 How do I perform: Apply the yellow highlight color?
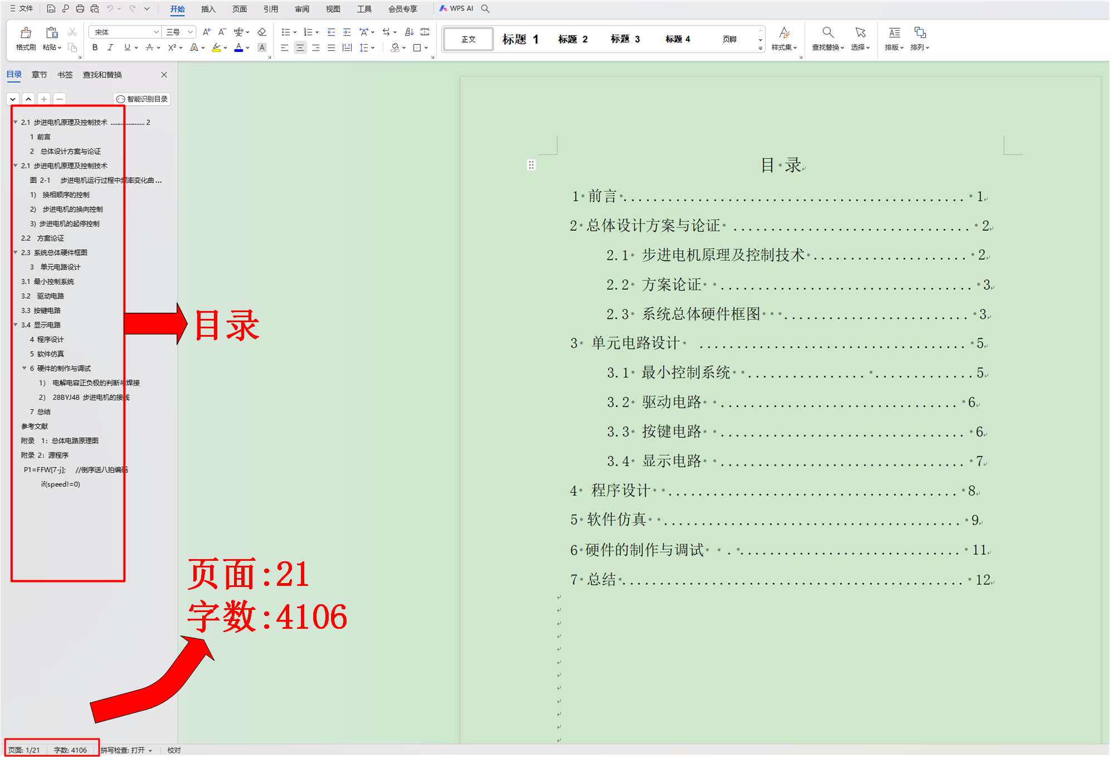coord(216,47)
